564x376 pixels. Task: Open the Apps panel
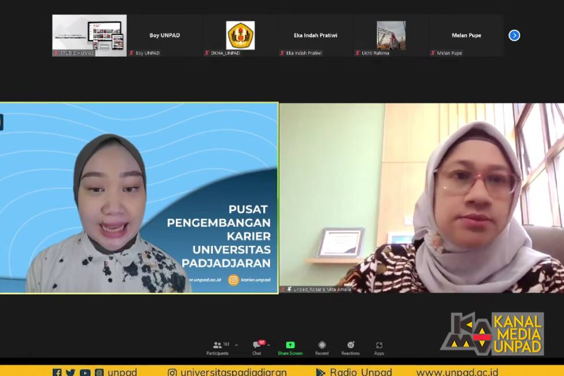click(x=379, y=347)
